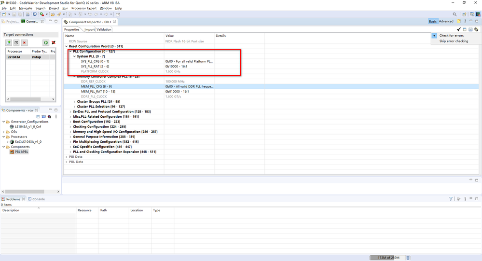Click the Resource column header
The height and width of the screenshot is (261, 482).
pos(87,210)
